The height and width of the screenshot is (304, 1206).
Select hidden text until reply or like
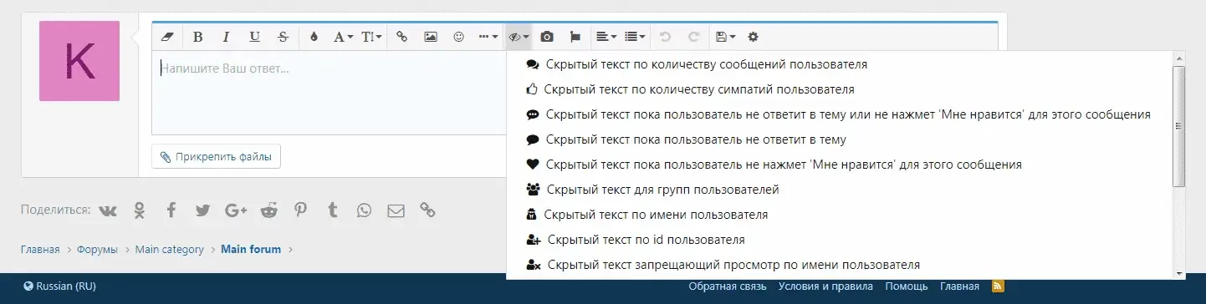[x=839, y=114]
